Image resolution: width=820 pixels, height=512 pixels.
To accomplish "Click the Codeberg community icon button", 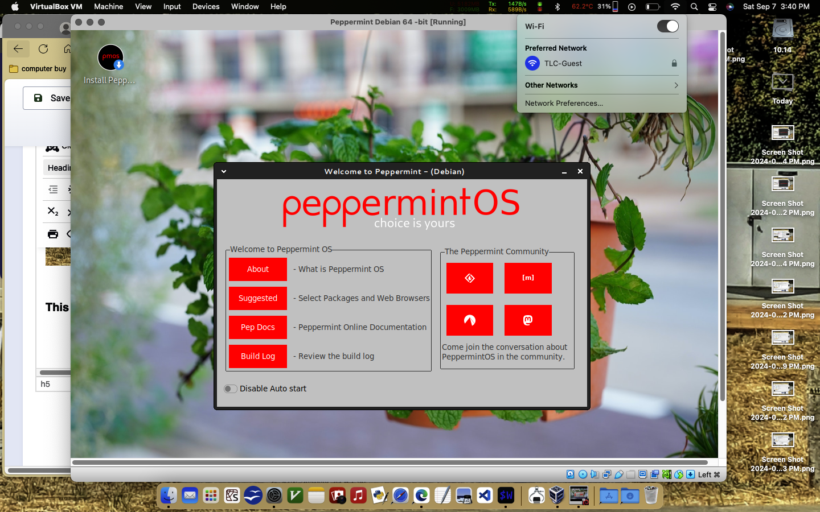I will click(x=469, y=320).
